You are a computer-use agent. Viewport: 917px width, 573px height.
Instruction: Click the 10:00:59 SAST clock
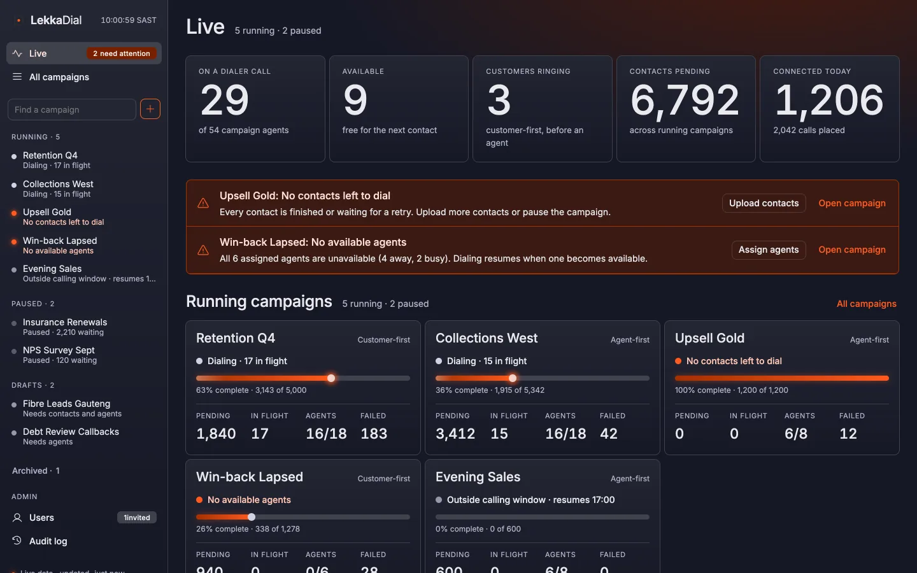129,20
